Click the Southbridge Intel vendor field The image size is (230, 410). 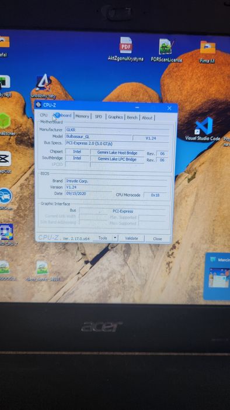(x=77, y=158)
